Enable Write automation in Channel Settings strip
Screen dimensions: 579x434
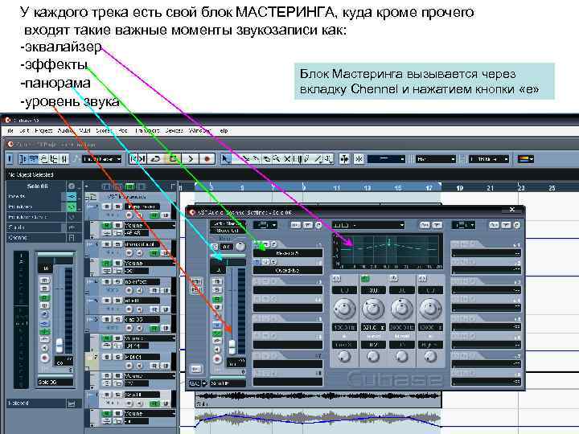(217, 307)
